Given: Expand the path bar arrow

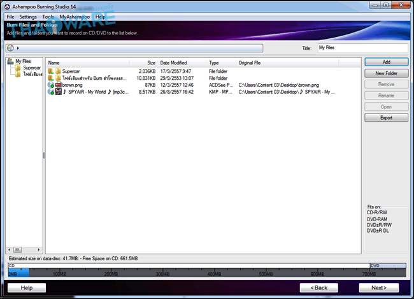Looking at the screenshot, I should 18,48.
